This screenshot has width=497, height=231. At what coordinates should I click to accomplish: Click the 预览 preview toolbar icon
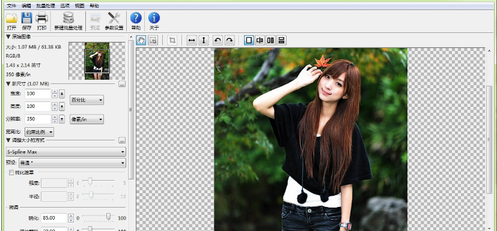(95, 18)
